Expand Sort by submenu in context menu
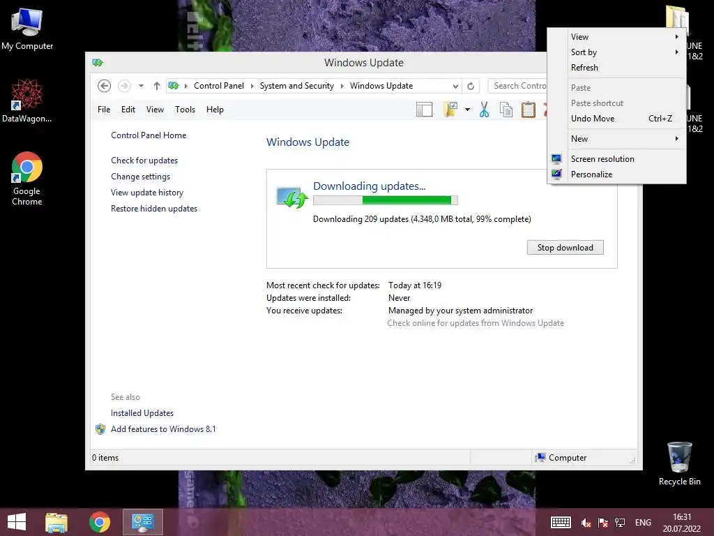The height and width of the screenshot is (536, 714). (624, 52)
